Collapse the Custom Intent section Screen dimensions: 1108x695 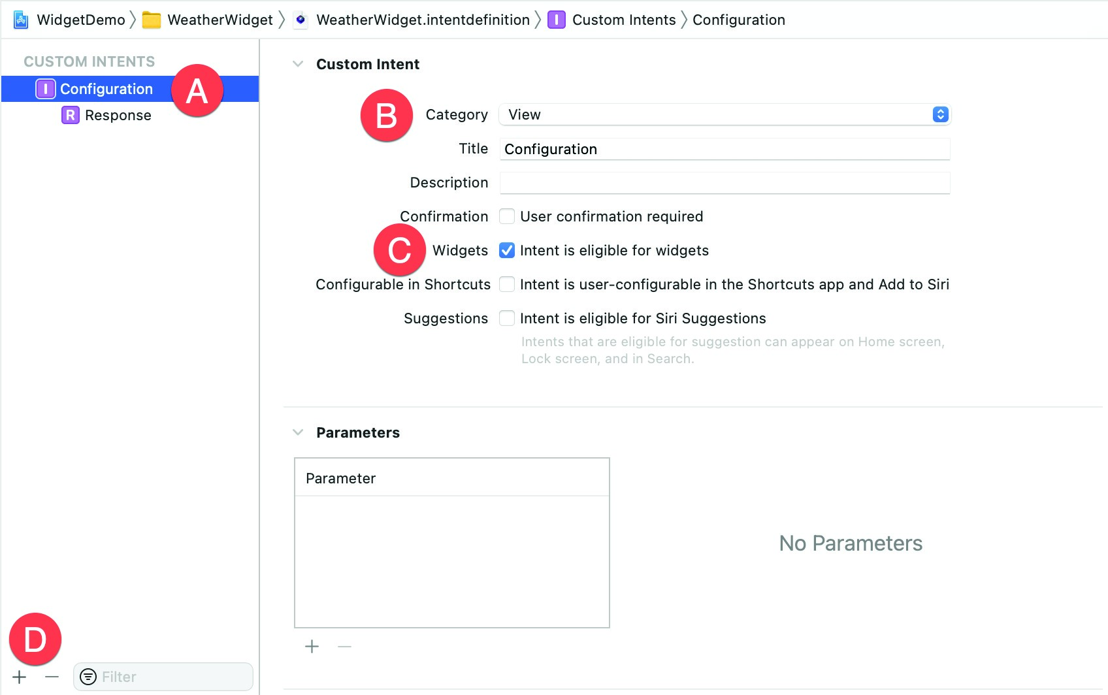[x=298, y=64]
